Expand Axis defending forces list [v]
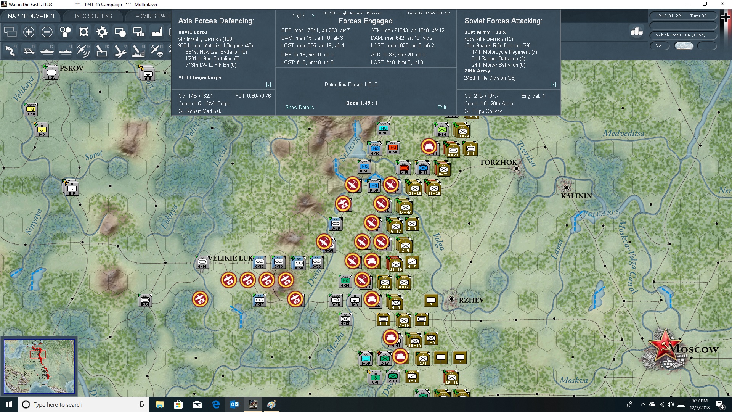Viewport: 732px width, 412px height. pyautogui.click(x=268, y=85)
